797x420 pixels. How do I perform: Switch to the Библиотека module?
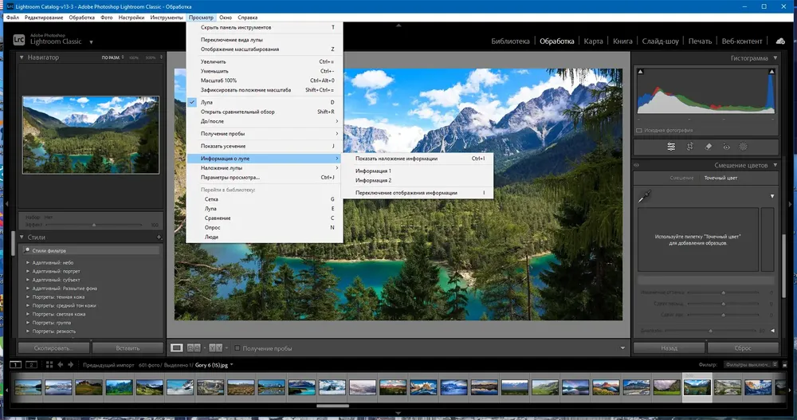(510, 41)
